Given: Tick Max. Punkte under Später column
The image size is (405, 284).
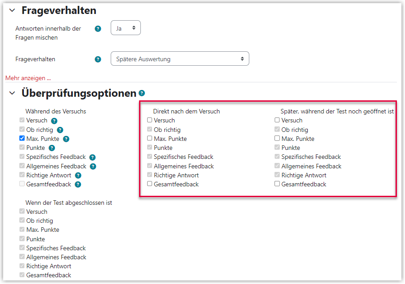Looking at the screenshot, I should 277,138.
